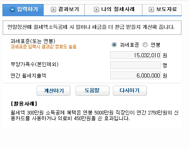Screen dimensions: 189x149
Task: Click the 다시하기 reset button
Action: 130,91
